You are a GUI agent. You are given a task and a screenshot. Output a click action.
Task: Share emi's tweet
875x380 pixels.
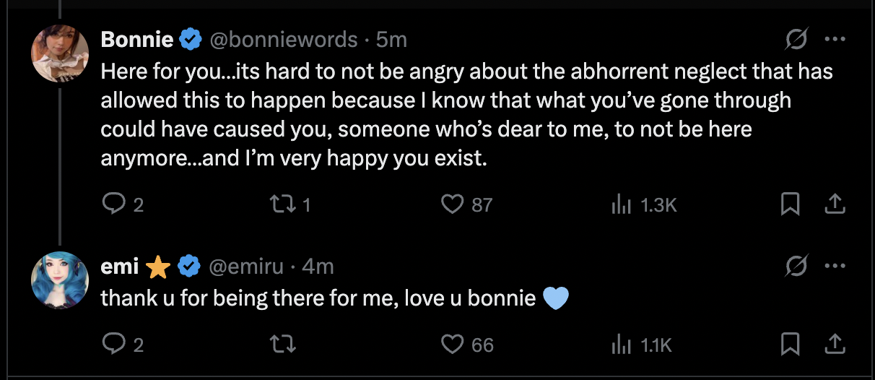[x=835, y=345]
